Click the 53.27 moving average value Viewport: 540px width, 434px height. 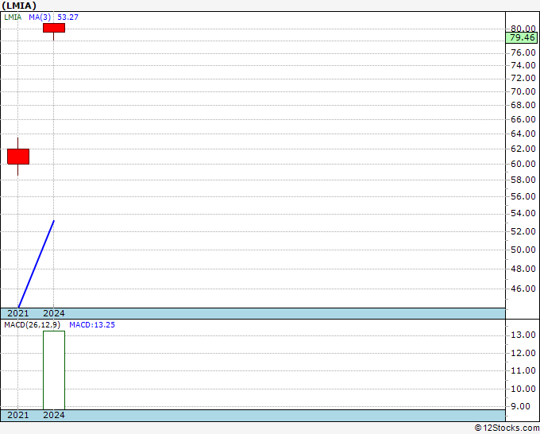pyautogui.click(x=67, y=17)
